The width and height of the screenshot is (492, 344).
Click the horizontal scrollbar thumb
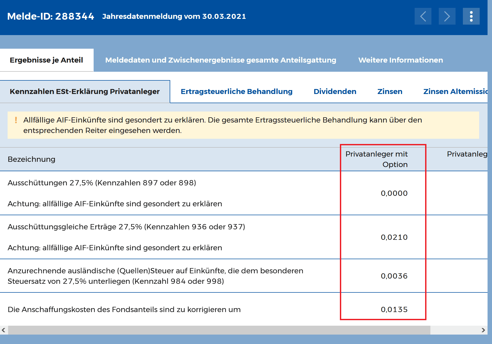click(x=219, y=330)
